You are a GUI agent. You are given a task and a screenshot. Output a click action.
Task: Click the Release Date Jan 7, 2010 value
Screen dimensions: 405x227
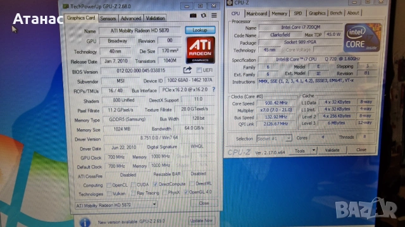tap(116, 61)
